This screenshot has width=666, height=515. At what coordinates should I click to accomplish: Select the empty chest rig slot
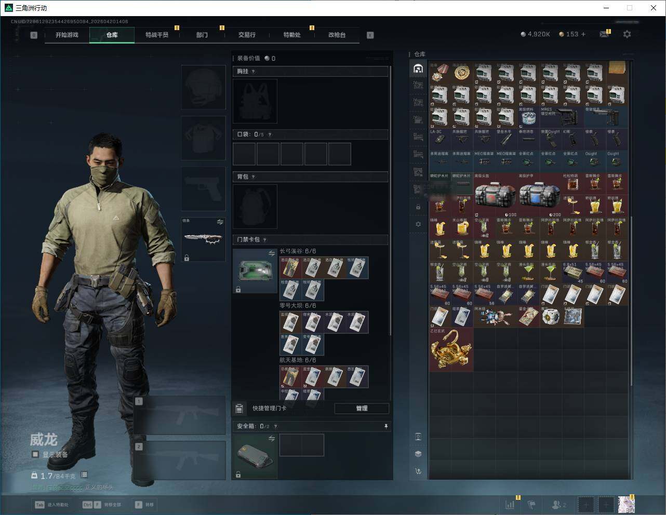(255, 101)
